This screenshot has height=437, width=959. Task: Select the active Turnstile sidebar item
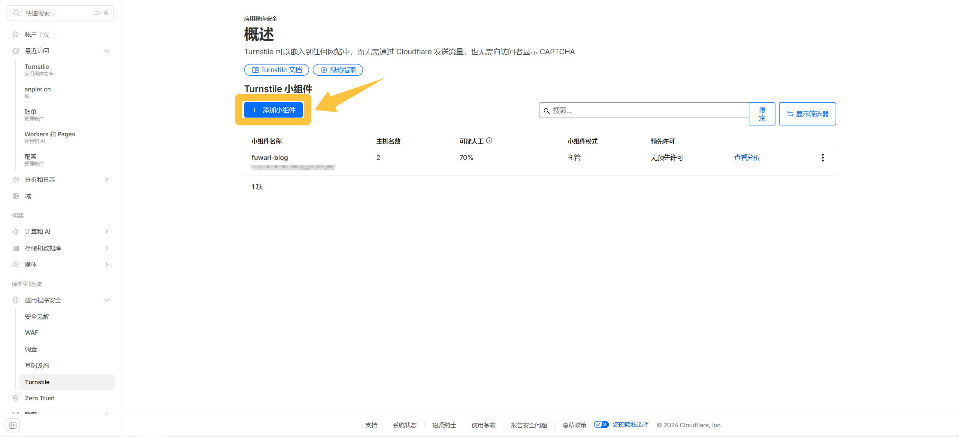pyautogui.click(x=67, y=382)
